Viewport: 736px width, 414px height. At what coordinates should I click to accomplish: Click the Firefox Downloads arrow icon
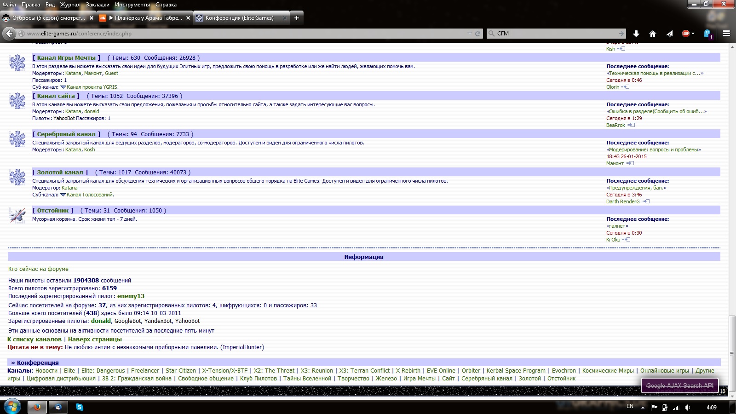pyautogui.click(x=636, y=34)
